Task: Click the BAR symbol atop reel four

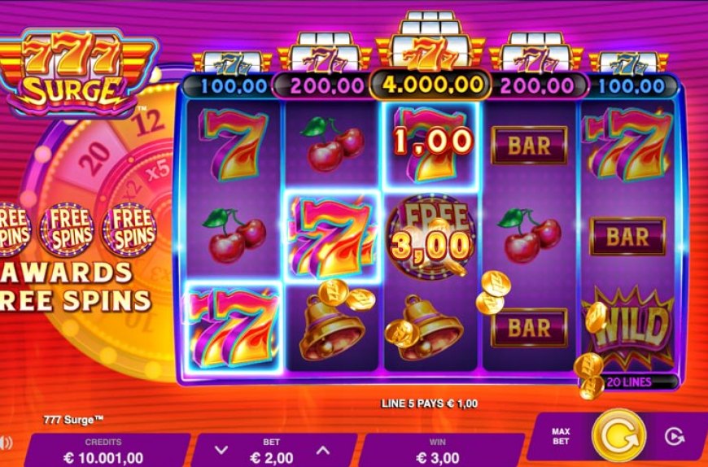Action: (x=529, y=146)
